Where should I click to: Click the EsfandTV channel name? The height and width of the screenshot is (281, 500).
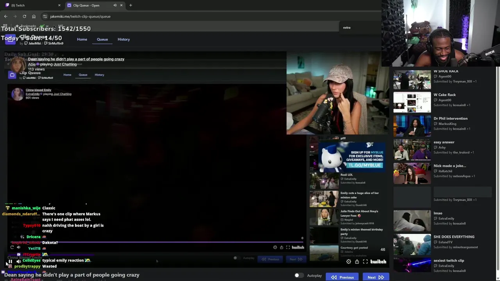445,242
